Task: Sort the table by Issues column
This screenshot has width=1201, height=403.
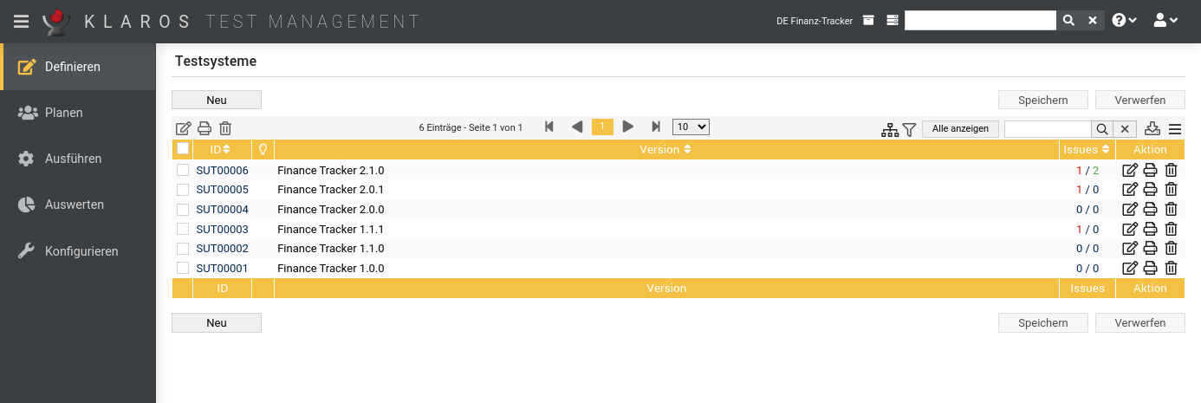Action: coord(1087,149)
